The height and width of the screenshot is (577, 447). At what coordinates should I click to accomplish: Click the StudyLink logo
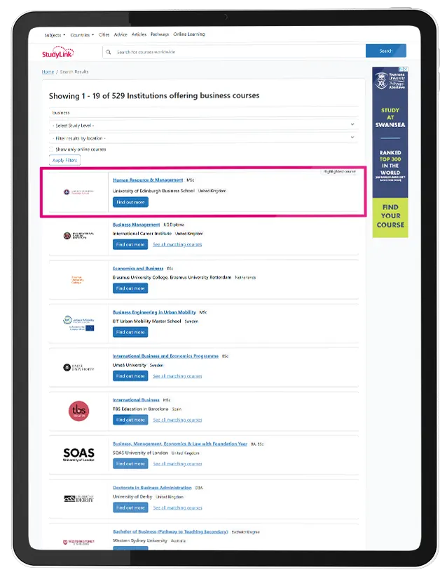57,53
